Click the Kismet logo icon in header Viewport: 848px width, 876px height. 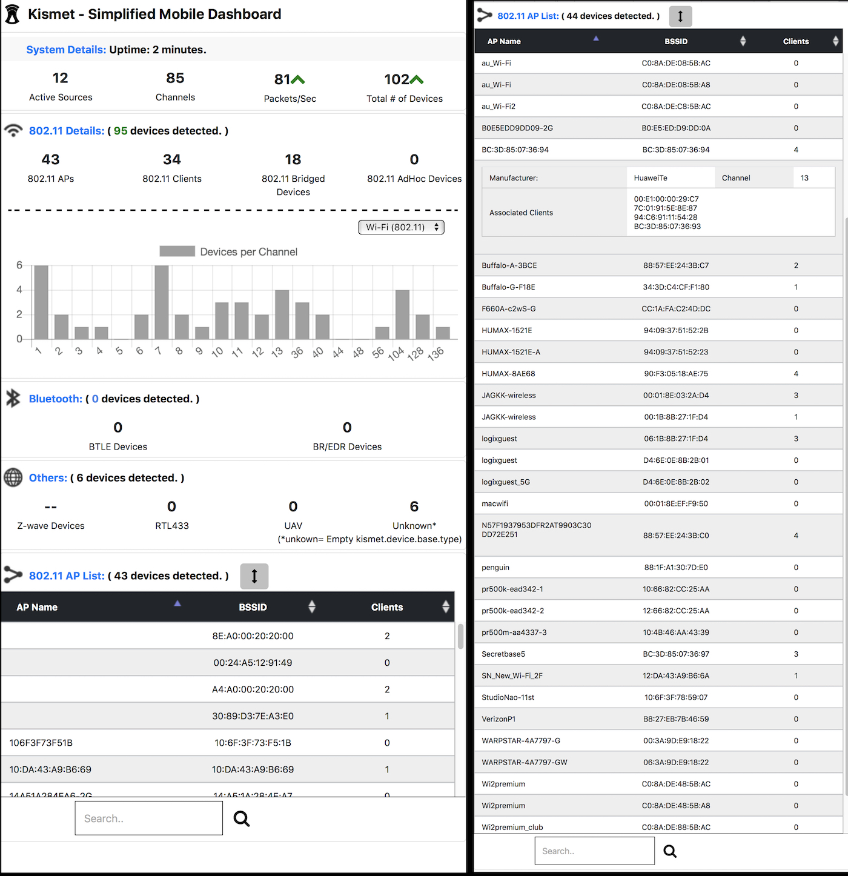coord(12,14)
